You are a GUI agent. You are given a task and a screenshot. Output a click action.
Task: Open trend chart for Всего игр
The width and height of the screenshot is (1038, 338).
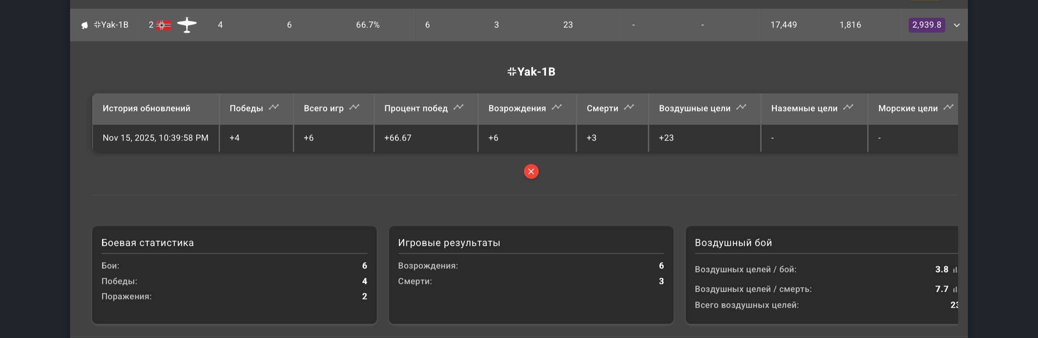354,107
